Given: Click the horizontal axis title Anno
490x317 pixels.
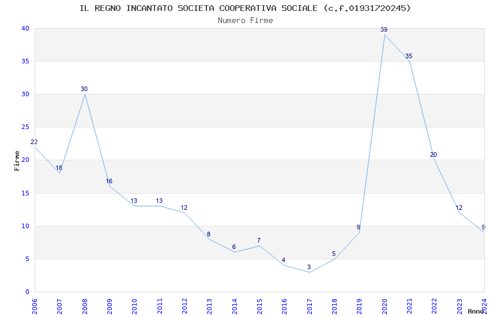Looking at the screenshot, I should click(x=476, y=311).
